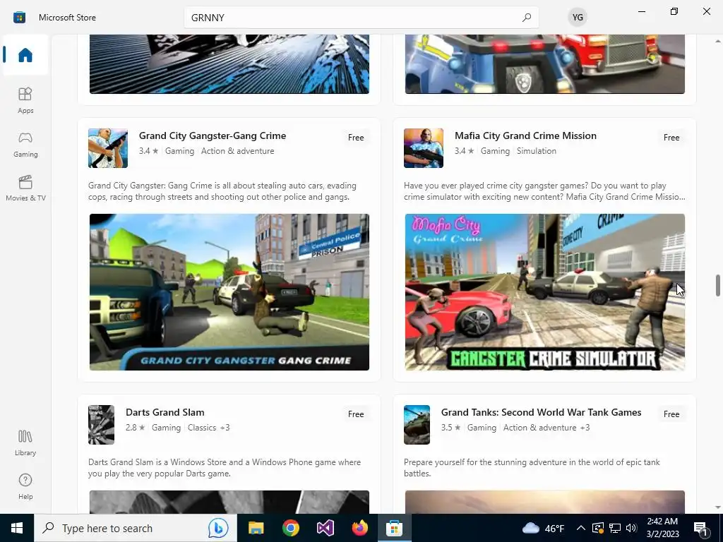Viewport: 723px width, 542px height.
Task: Click 2.8 rating under Darts Grand Slam
Action: [x=135, y=427]
